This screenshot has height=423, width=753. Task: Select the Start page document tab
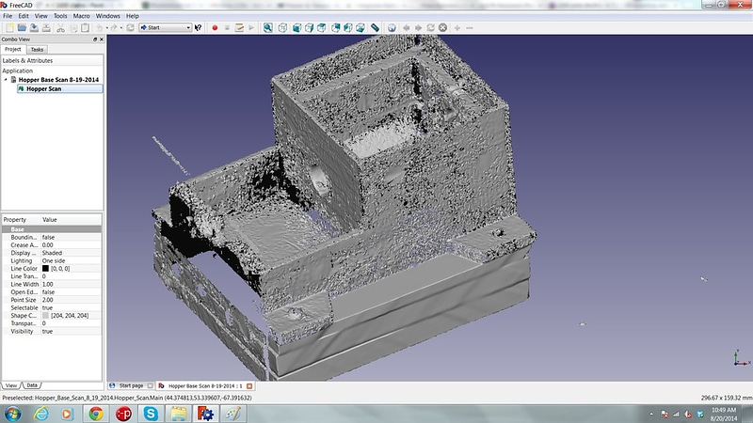coord(131,385)
